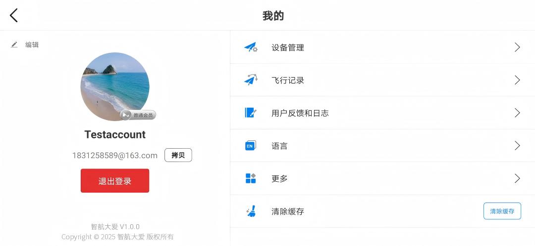535x246 pixels.
Task: Click the 我的 page title
Action: click(x=273, y=16)
